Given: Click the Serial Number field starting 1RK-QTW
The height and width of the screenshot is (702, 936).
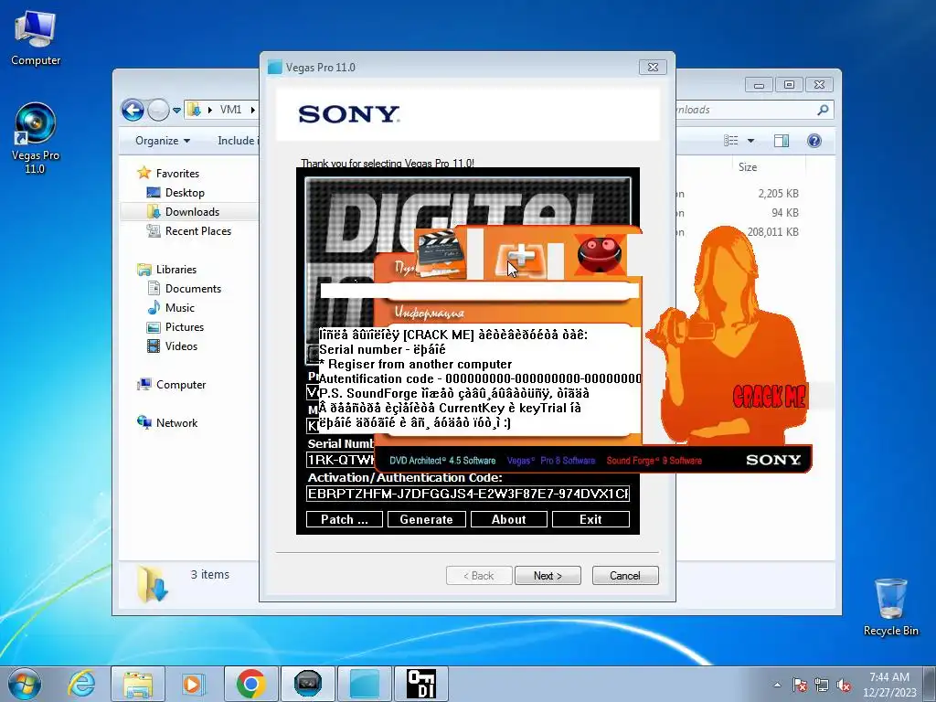Looking at the screenshot, I should [340, 460].
